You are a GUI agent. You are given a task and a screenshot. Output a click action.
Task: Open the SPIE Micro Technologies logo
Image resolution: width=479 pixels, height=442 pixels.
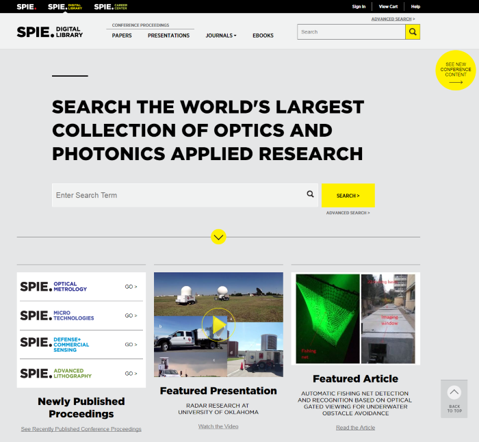(x=57, y=315)
